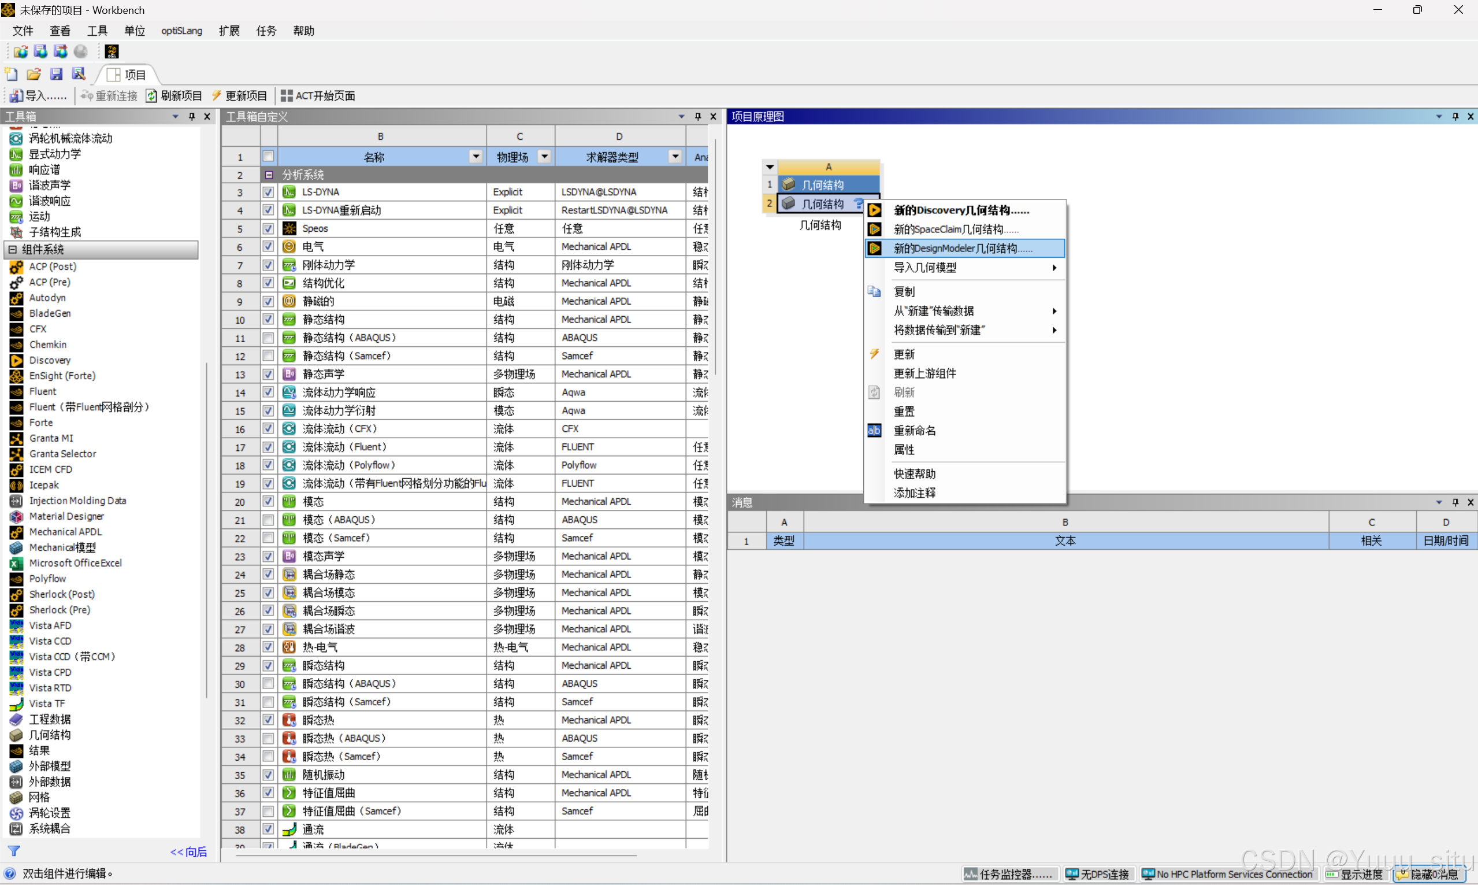
Task: Toggle the 模态（Samcef）checkbox
Action: click(x=268, y=538)
